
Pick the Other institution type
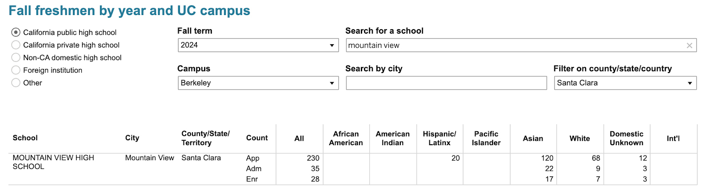pyautogui.click(x=16, y=83)
